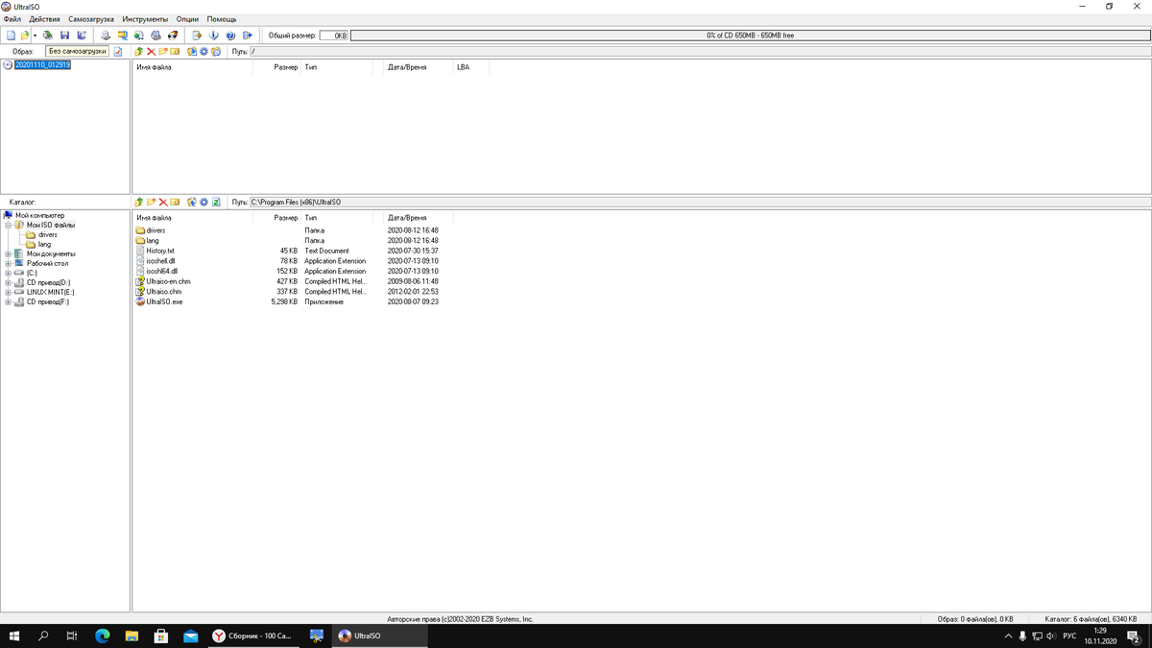Open the Самозагрузка menu

pyautogui.click(x=91, y=19)
